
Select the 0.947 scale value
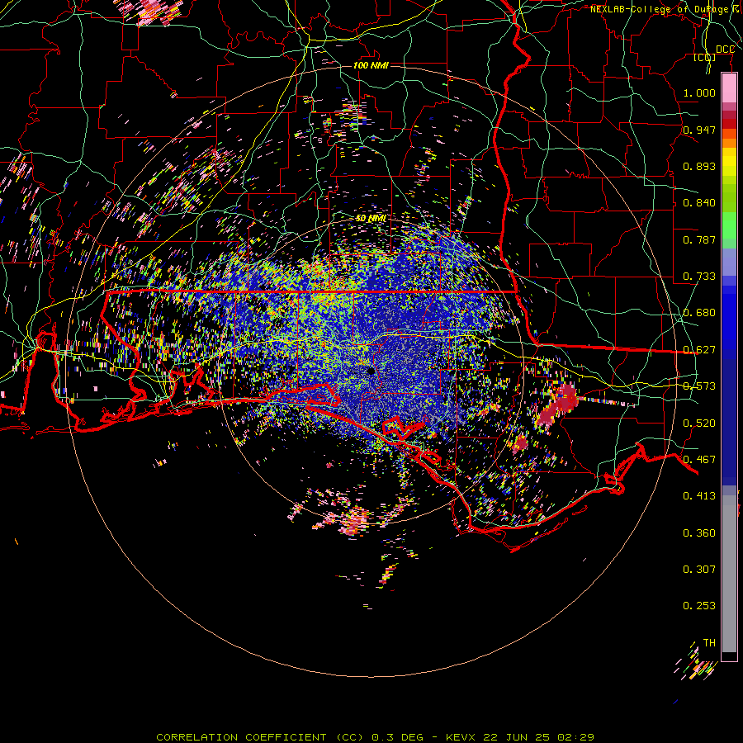(x=699, y=130)
